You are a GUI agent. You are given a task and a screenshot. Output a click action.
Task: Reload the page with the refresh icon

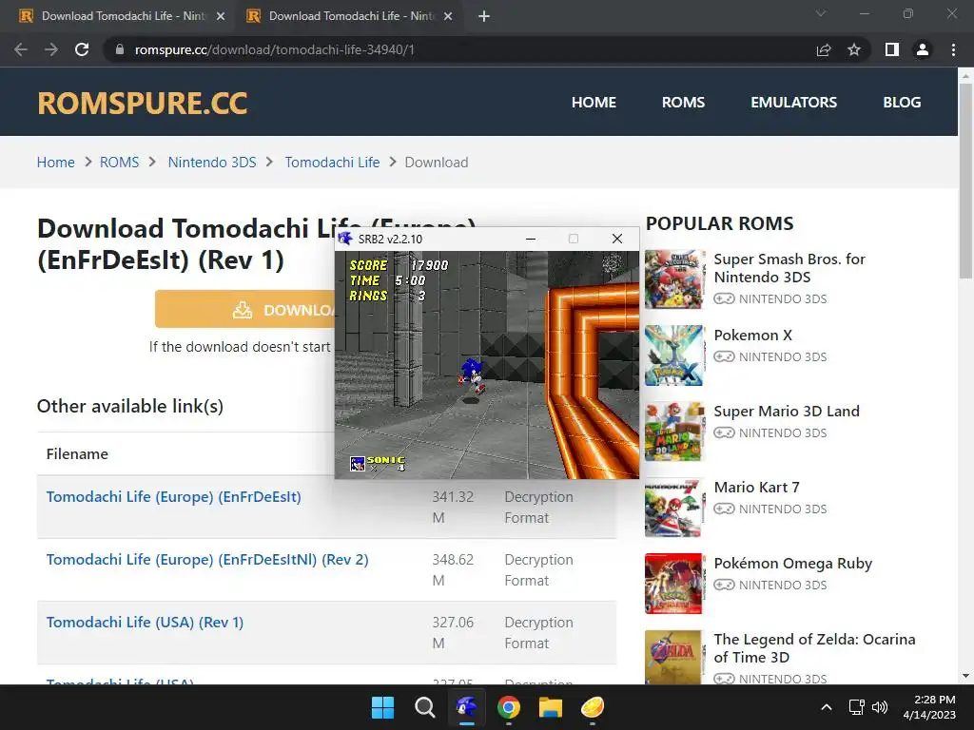tap(82, 49)
